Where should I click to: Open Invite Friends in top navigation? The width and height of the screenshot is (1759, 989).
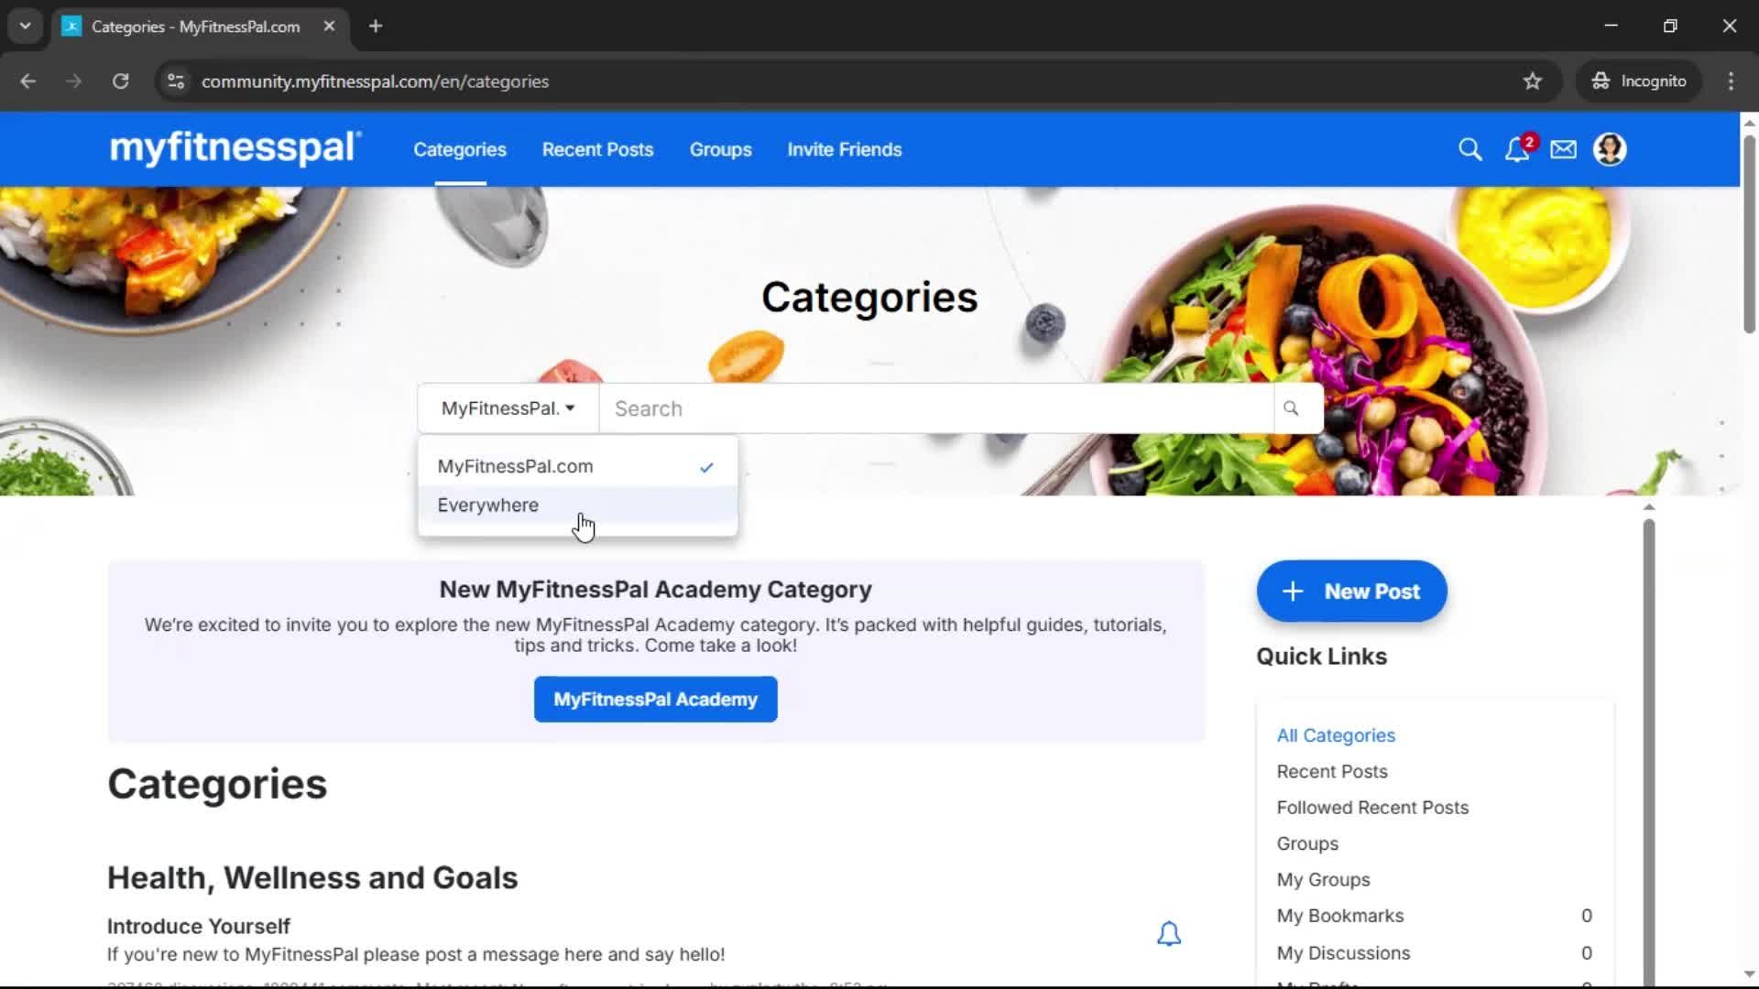coord(844,149)
